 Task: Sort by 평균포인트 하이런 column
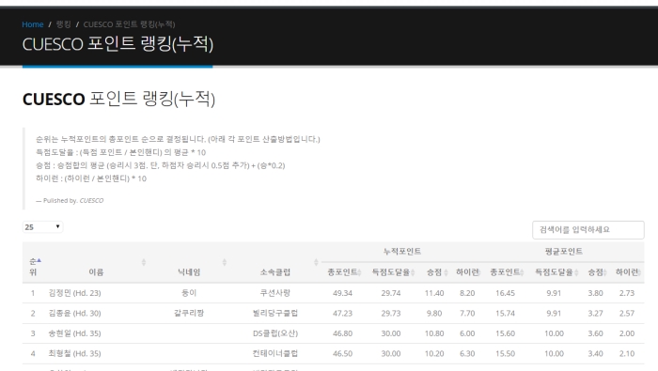(x=627, y=272)
